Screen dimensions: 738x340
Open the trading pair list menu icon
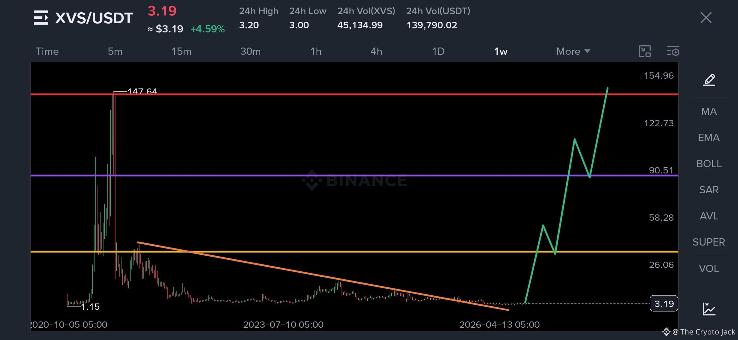(41, 18)
